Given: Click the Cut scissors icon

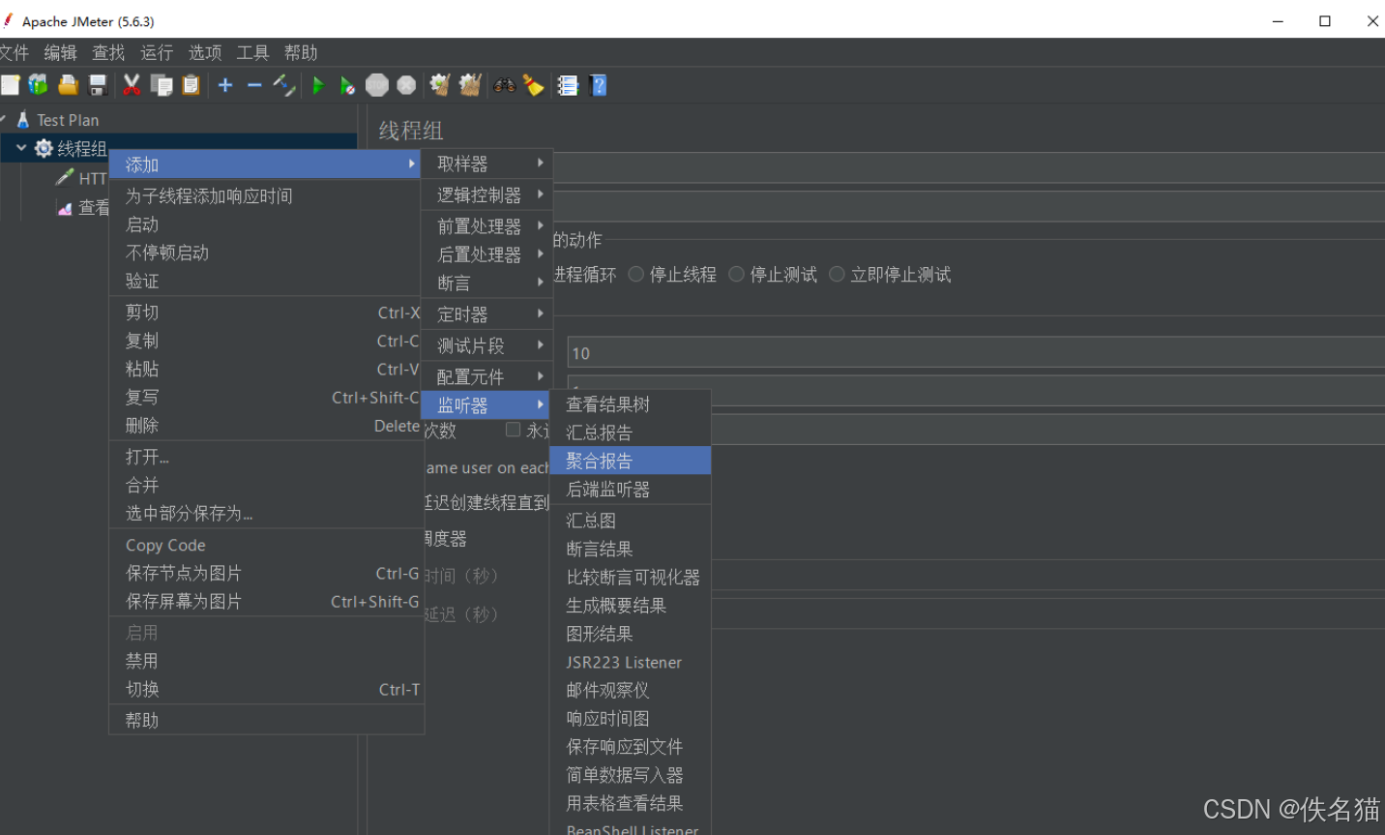Looking at the screenshot, I should coord(133,85).
